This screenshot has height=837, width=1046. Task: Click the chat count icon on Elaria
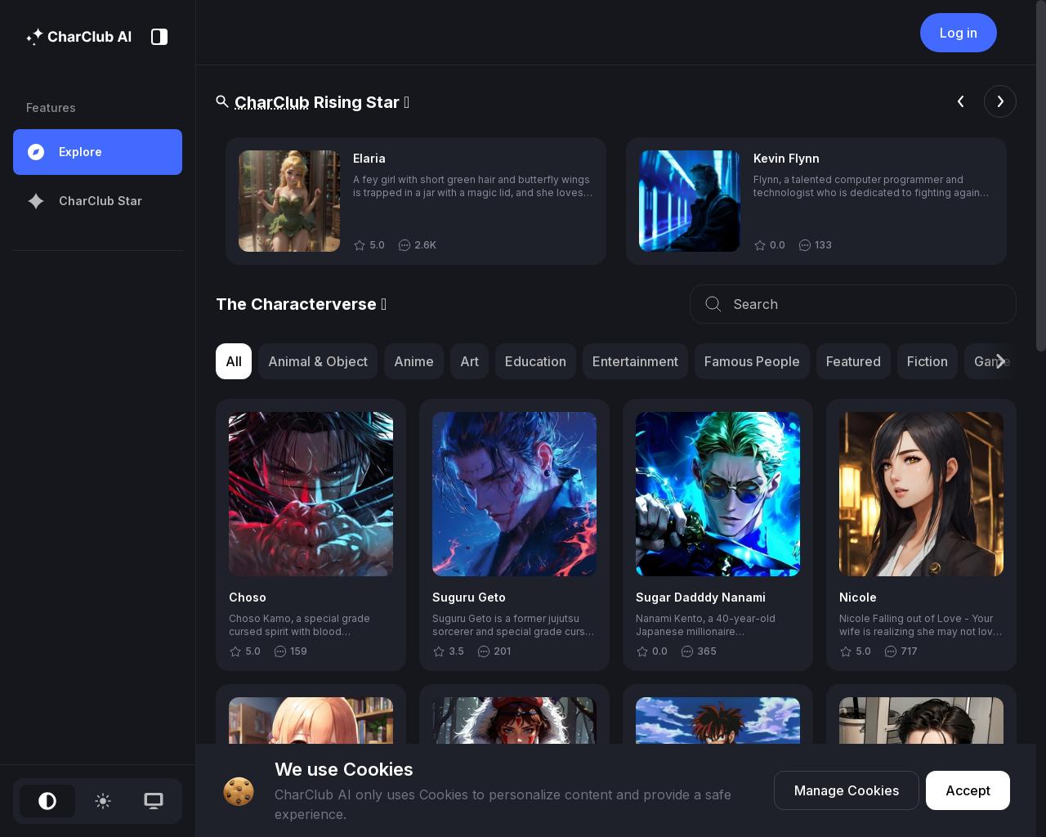(405, 245)
